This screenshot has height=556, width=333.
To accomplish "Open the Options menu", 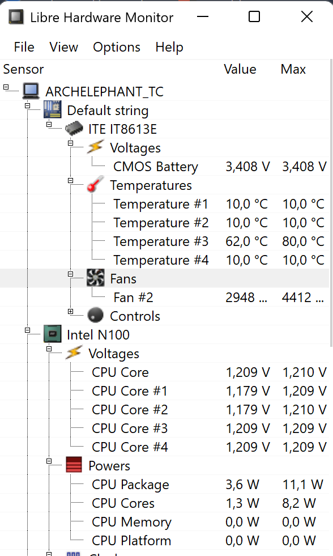I will 117,47.
